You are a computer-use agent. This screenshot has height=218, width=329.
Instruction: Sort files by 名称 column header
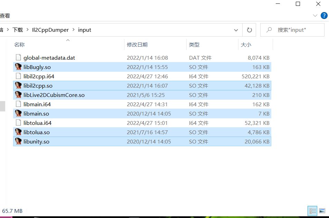(19, 45)
